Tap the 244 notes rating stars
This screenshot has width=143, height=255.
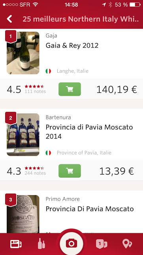coord(34,168)
